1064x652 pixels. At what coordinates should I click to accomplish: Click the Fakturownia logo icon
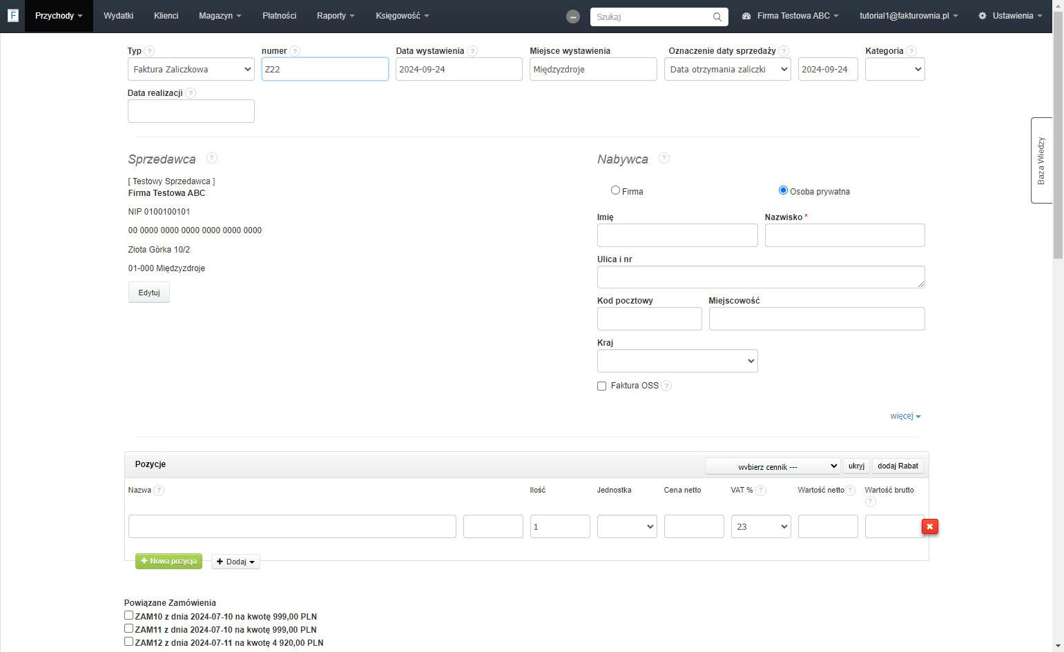12,15
